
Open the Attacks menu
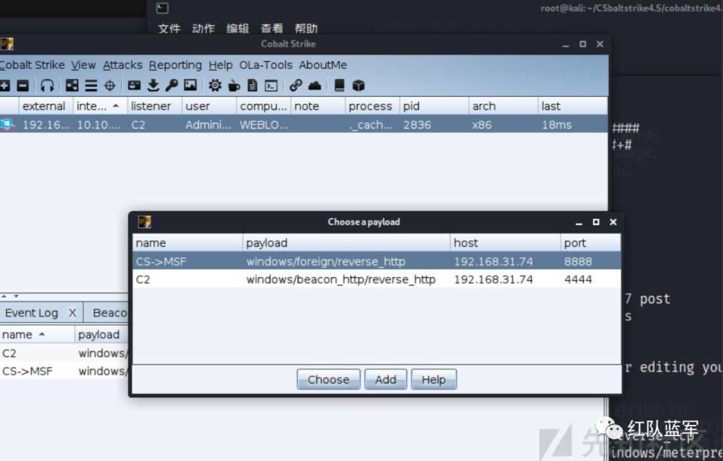[x=123, y=65]
